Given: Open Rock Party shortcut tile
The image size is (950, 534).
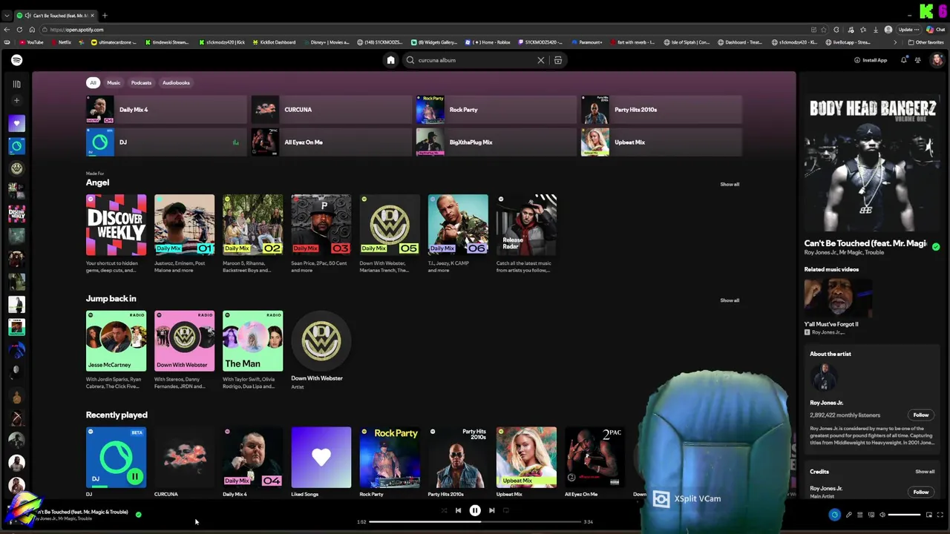Looking at the screenshot, I should tap(497, 110).
